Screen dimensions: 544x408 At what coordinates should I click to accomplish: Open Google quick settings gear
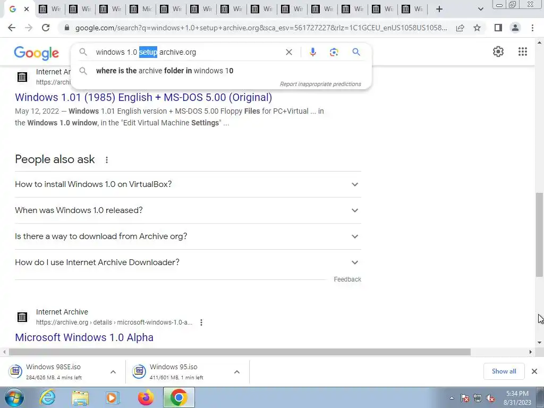(x=498, y=52)
